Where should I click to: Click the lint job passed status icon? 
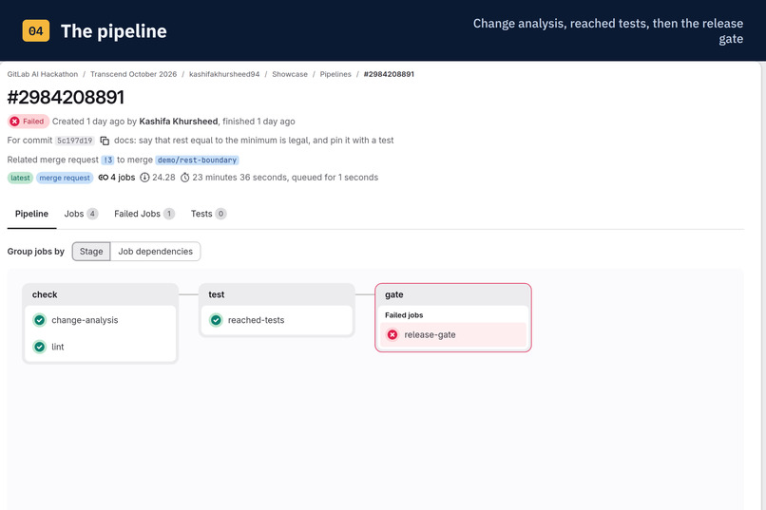(40, 347)
